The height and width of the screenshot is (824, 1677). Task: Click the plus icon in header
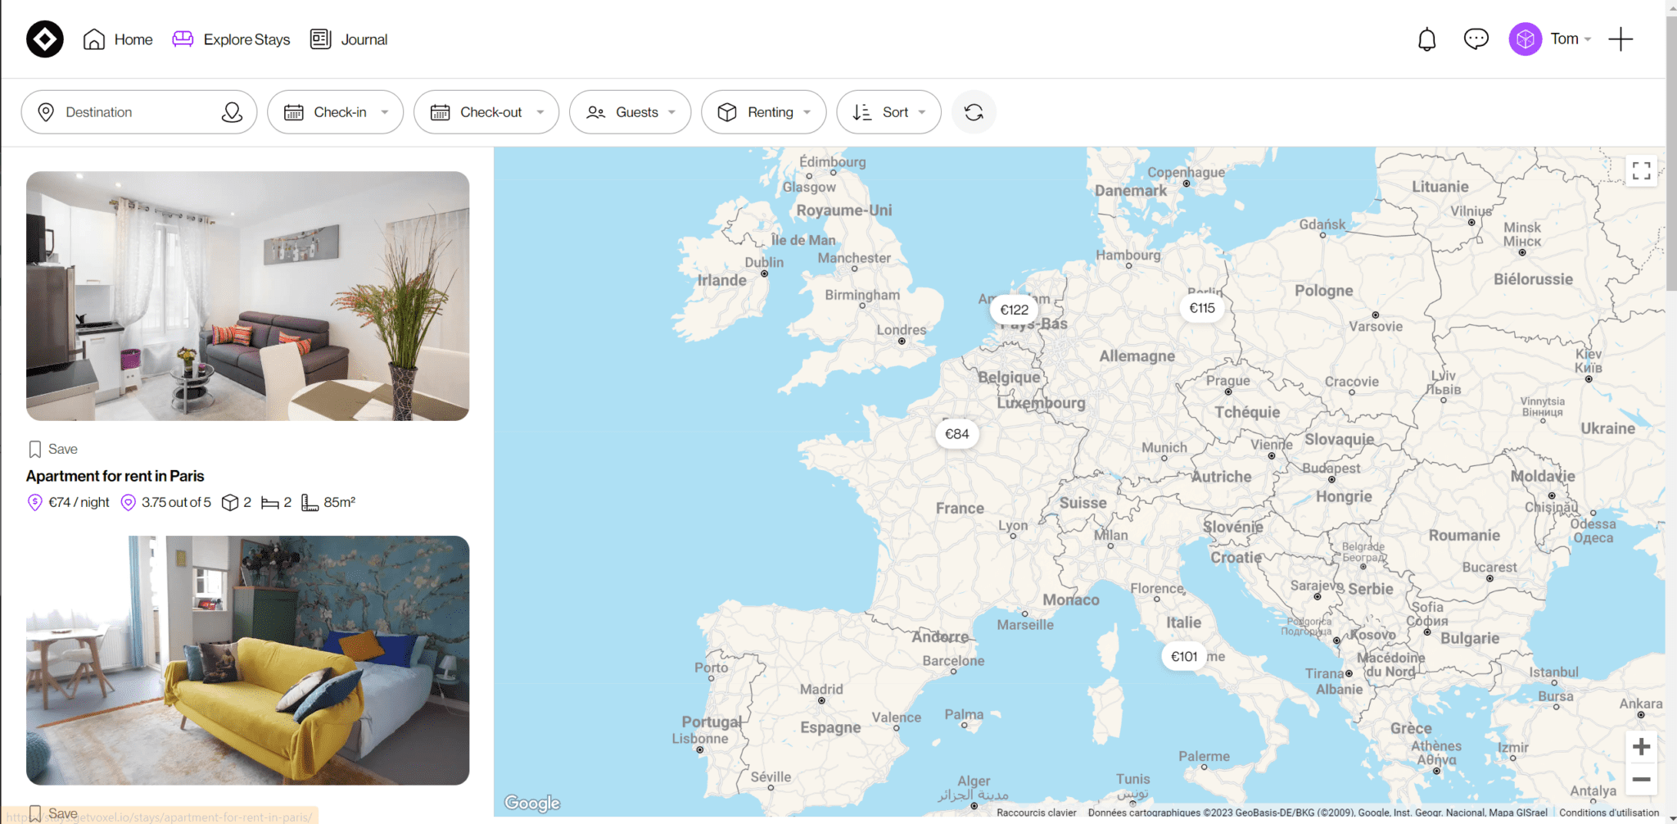[1620, 39]
